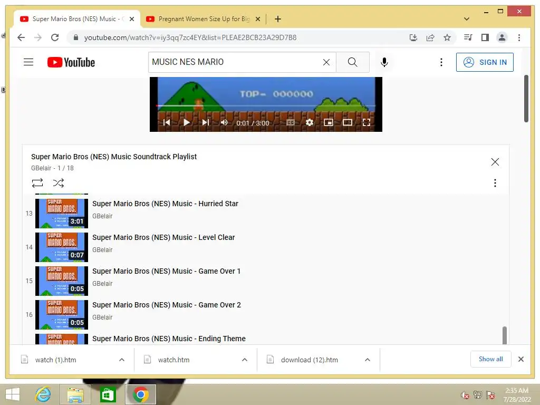Enter full screen video mode
Image resolution: width=540 pixels, height=405 pixels.
click(367, 122)
